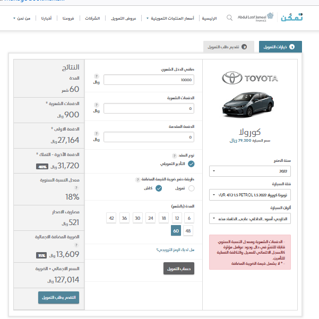The width and height of the screenshot is (319, 319).
Task: Select the 48 month duration
Action: [x=188, y=231]
